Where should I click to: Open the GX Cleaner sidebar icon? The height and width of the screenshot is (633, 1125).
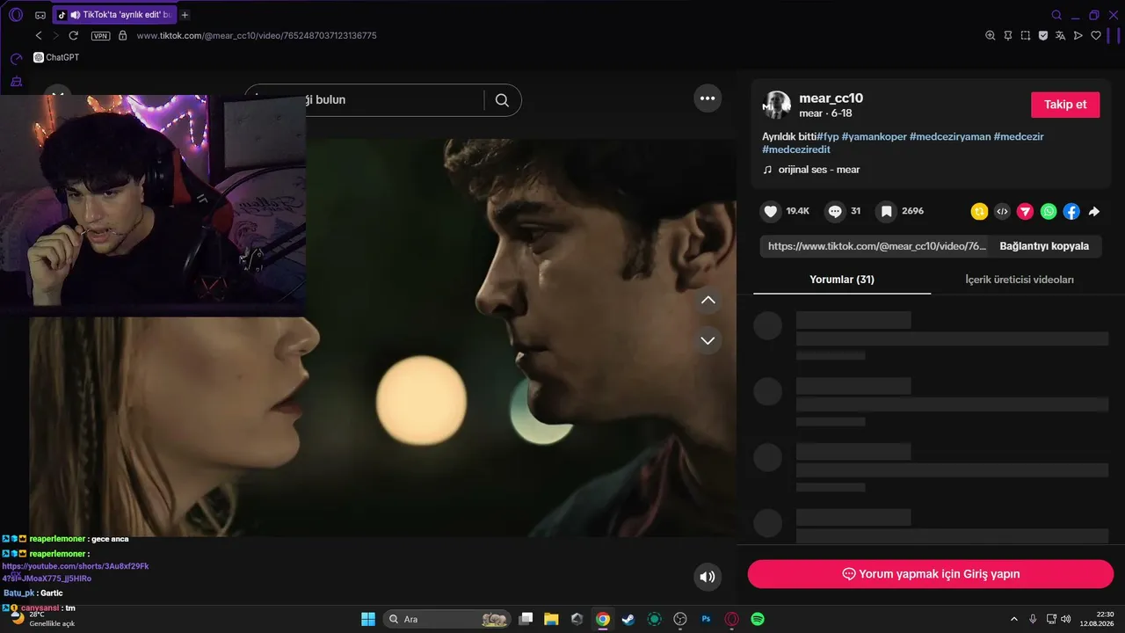pos(16,82)
